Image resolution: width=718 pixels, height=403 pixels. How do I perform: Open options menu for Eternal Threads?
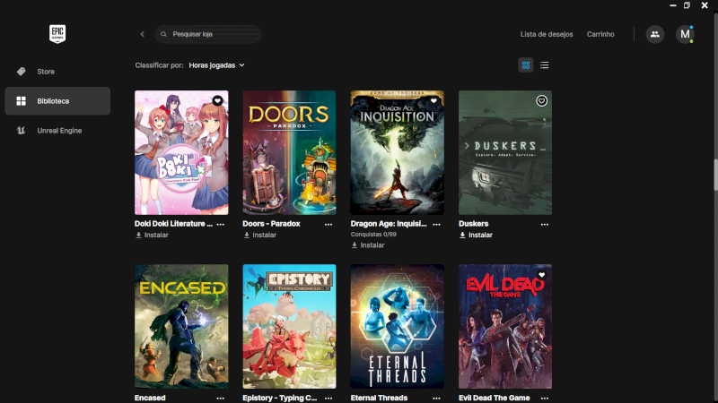coord(436,399)
